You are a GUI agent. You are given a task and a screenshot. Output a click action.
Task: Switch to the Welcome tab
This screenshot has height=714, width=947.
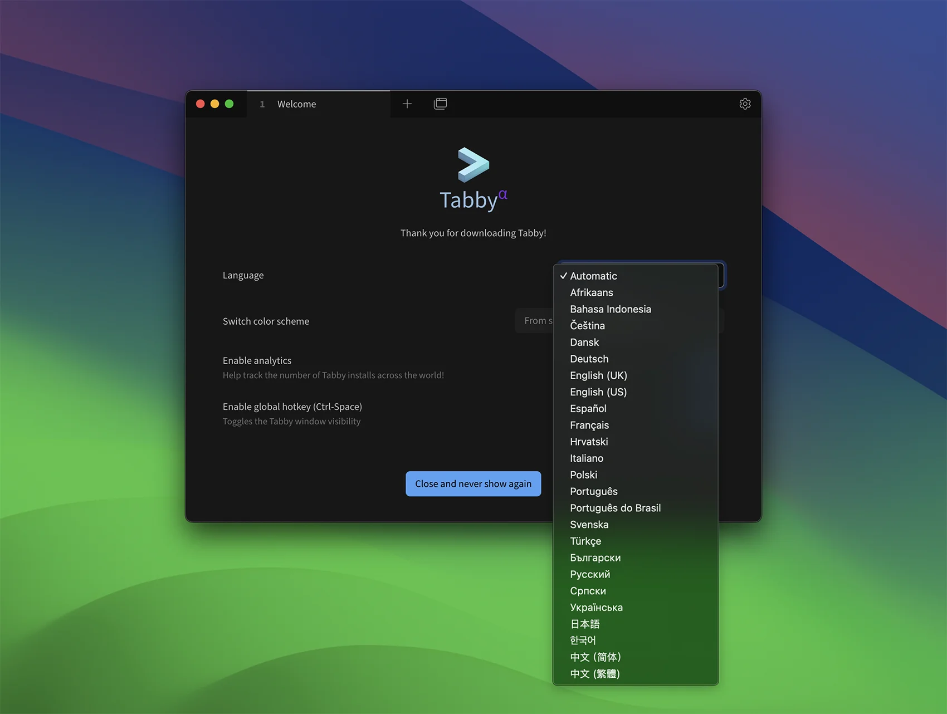coord(319,104)
